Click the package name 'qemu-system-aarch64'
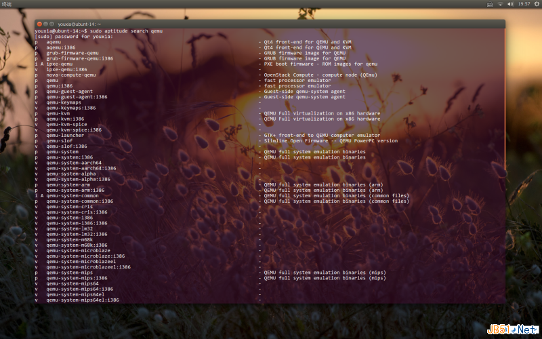The width and height of the screenshot is (542, 339). click(74, 163)
